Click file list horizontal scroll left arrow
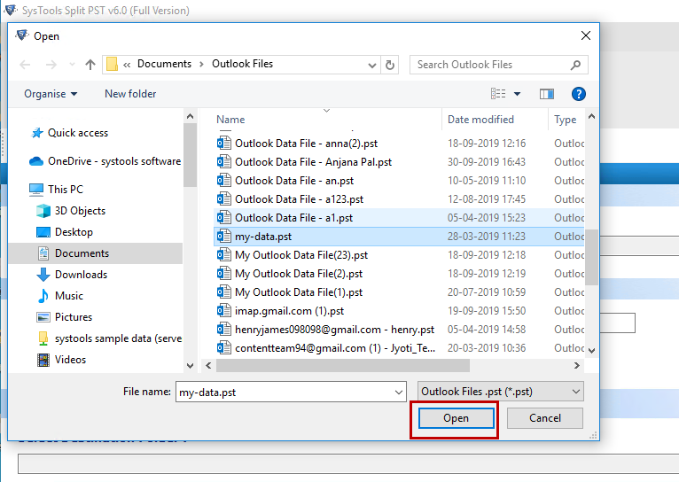The width and height of the screenshot is (679, 482). (x=208, y=366)
